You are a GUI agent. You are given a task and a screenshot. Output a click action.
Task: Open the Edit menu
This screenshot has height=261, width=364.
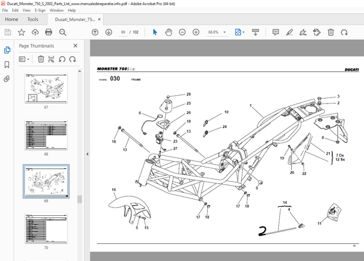click(x=15, y=10)
